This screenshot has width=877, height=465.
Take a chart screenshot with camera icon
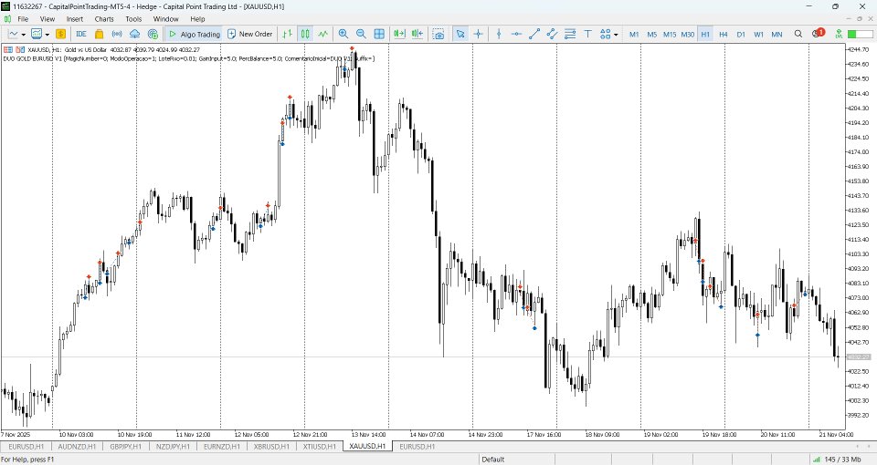[438, 34]
